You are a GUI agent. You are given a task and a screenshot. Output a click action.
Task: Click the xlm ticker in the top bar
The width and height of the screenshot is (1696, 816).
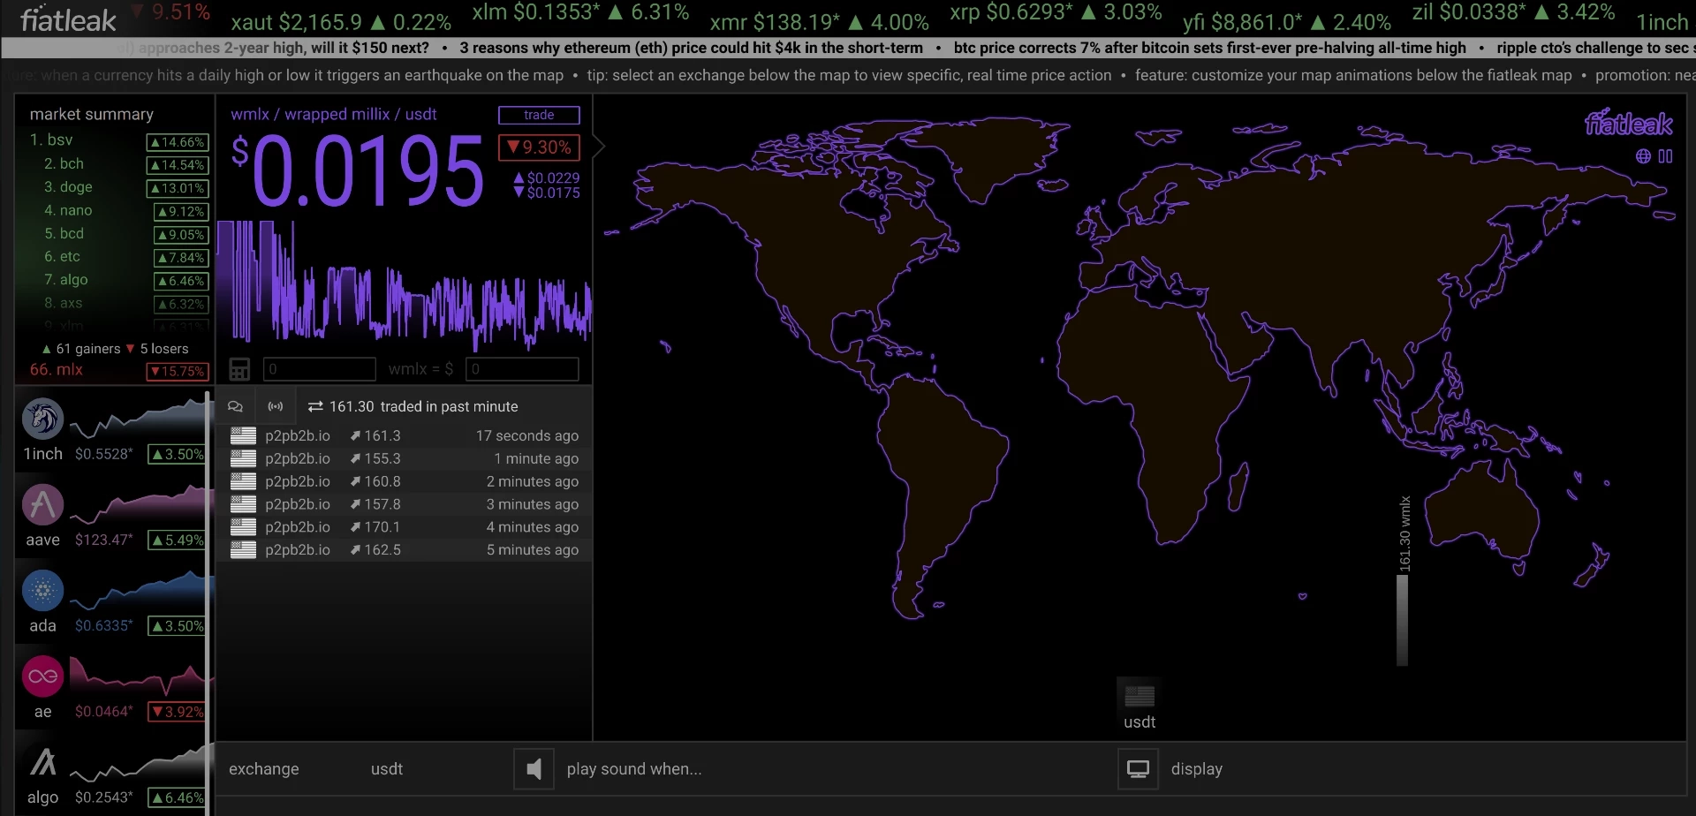click(x=580, y=12)
